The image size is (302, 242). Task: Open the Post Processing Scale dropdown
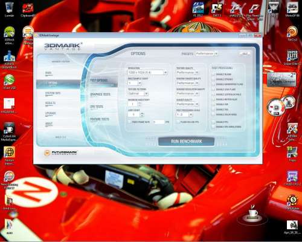(x=184, y=114)
